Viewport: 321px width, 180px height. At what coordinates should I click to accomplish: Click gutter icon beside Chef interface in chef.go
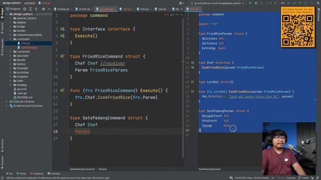click(193, 62)
